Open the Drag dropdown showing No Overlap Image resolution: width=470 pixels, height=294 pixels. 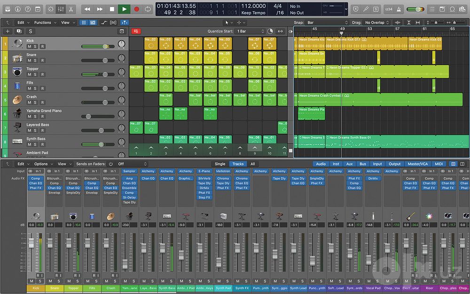[377, 23]
